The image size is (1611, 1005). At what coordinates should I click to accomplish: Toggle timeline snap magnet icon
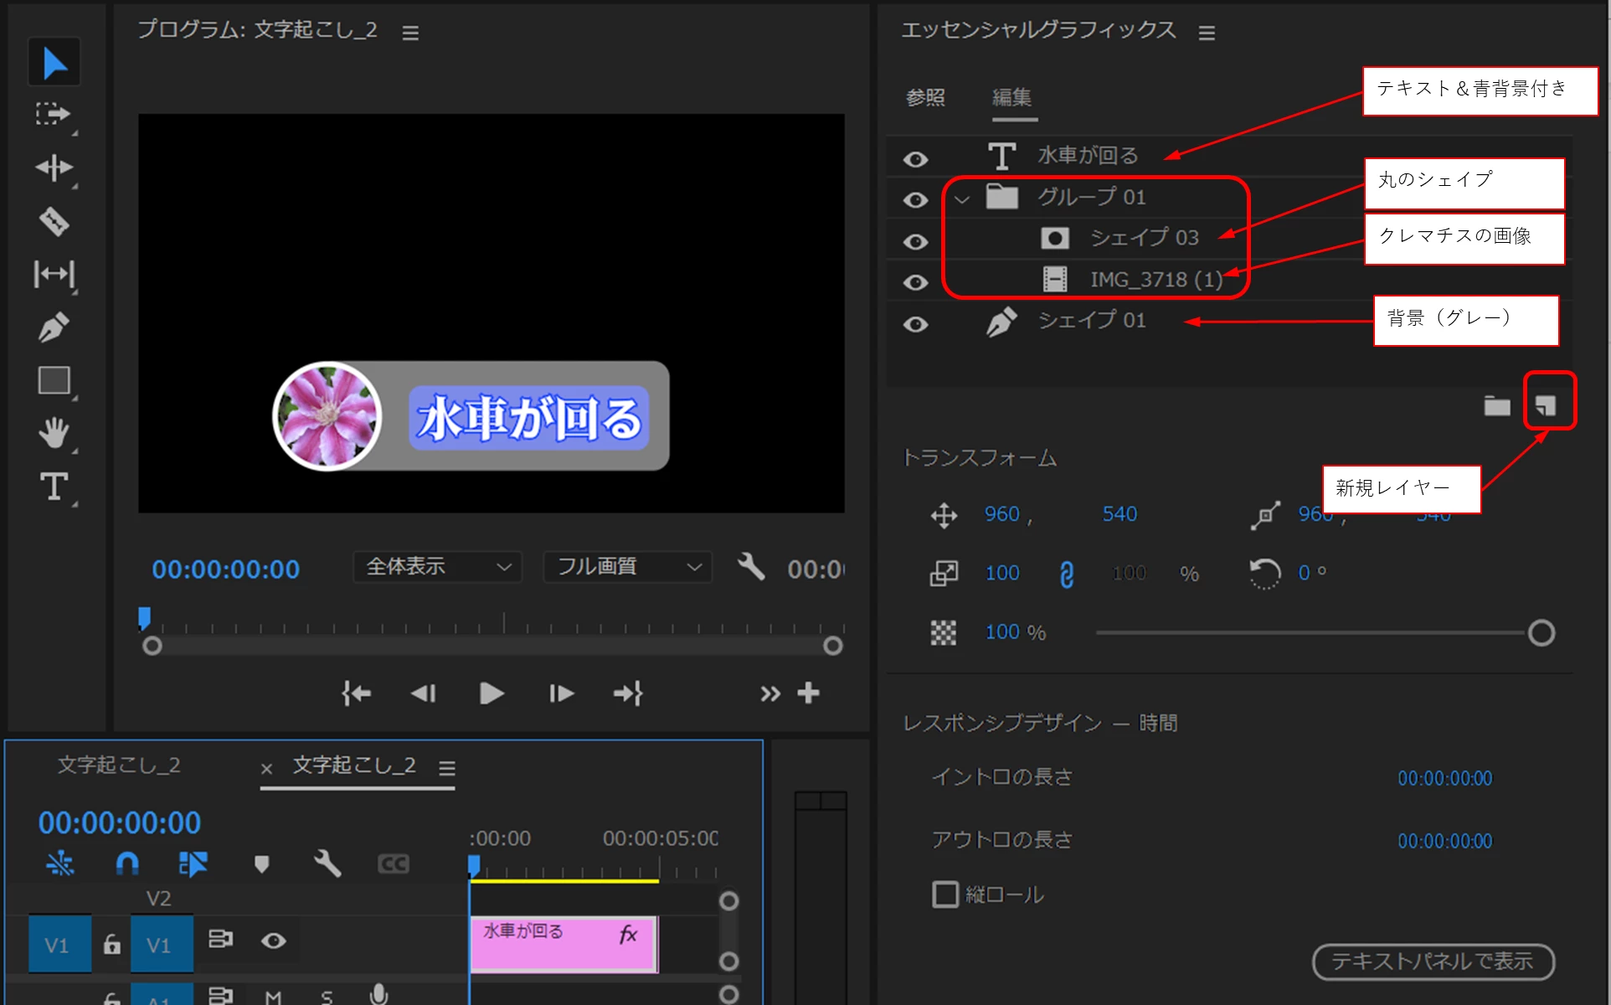click(127, 863)
